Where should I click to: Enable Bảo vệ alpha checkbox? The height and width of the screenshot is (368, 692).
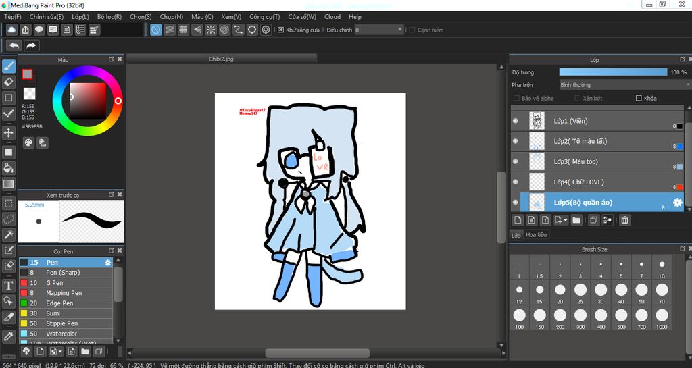(516, 98)
